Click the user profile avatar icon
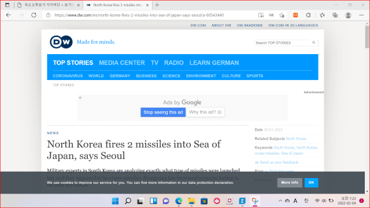This screenshot has height=208, width=370. 348,15
